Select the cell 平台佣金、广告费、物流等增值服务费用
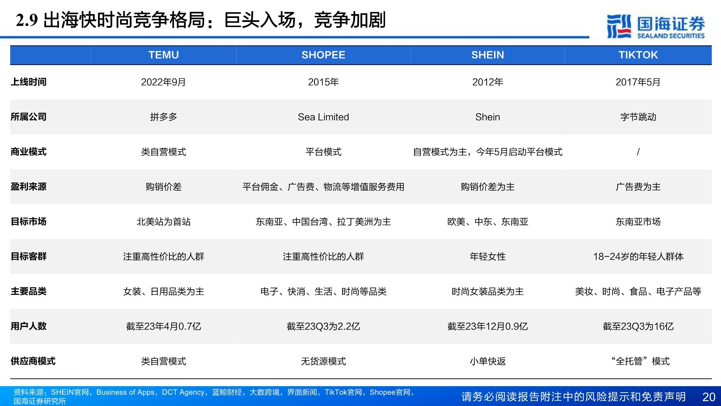This screenshot has width=721, height=406. pos(323,187)
